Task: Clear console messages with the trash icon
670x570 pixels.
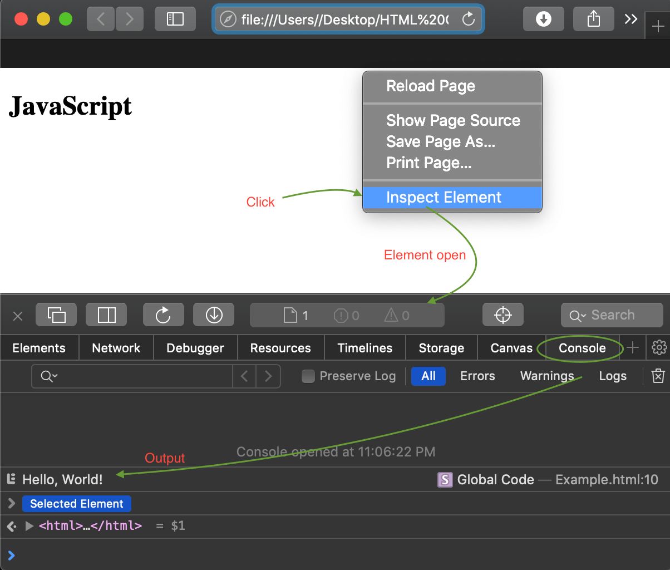Action: (658, 376)
